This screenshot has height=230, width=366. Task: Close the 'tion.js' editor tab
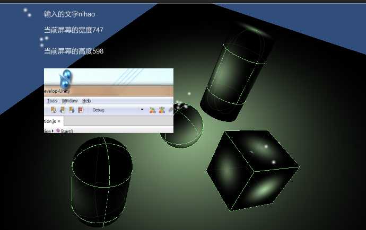click(x=59, y=121)
